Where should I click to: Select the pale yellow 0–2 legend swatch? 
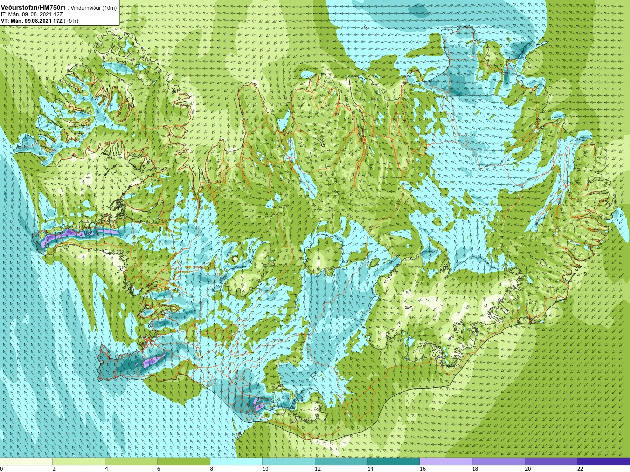tap(26, 462)
